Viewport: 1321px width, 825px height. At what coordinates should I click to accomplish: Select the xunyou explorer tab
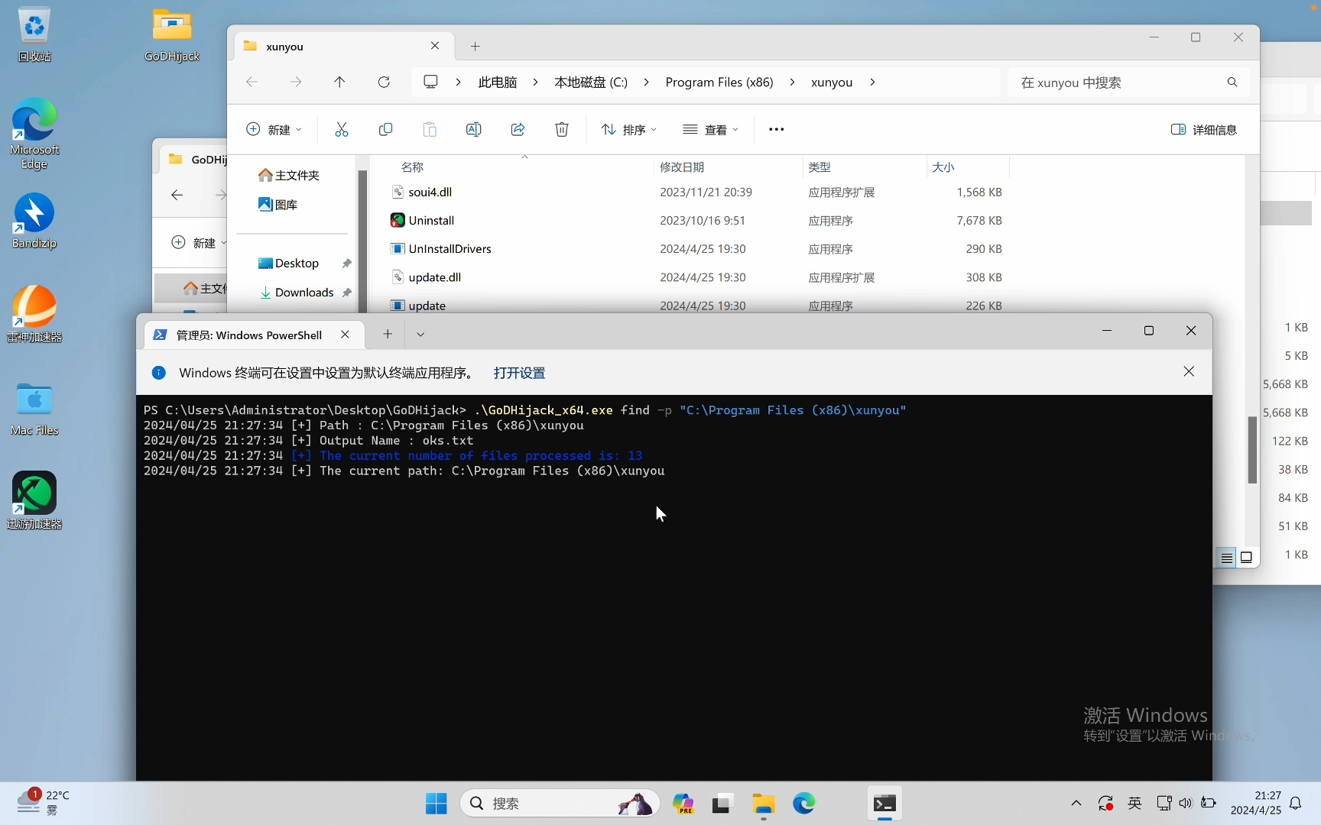point(344,46)
